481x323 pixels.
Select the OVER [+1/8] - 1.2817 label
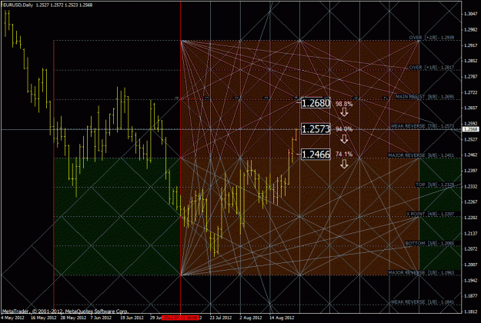(x=431, y=67)
